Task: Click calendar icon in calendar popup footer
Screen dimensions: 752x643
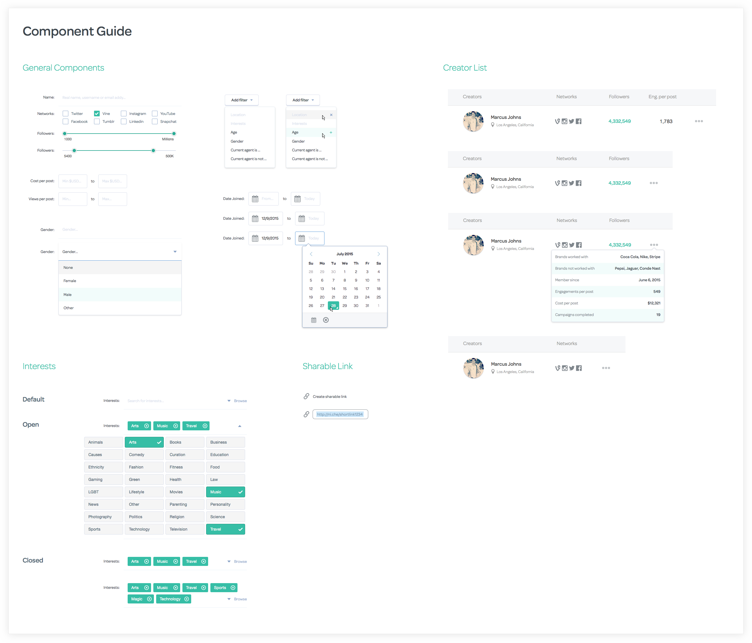Action: coord(313,320)
